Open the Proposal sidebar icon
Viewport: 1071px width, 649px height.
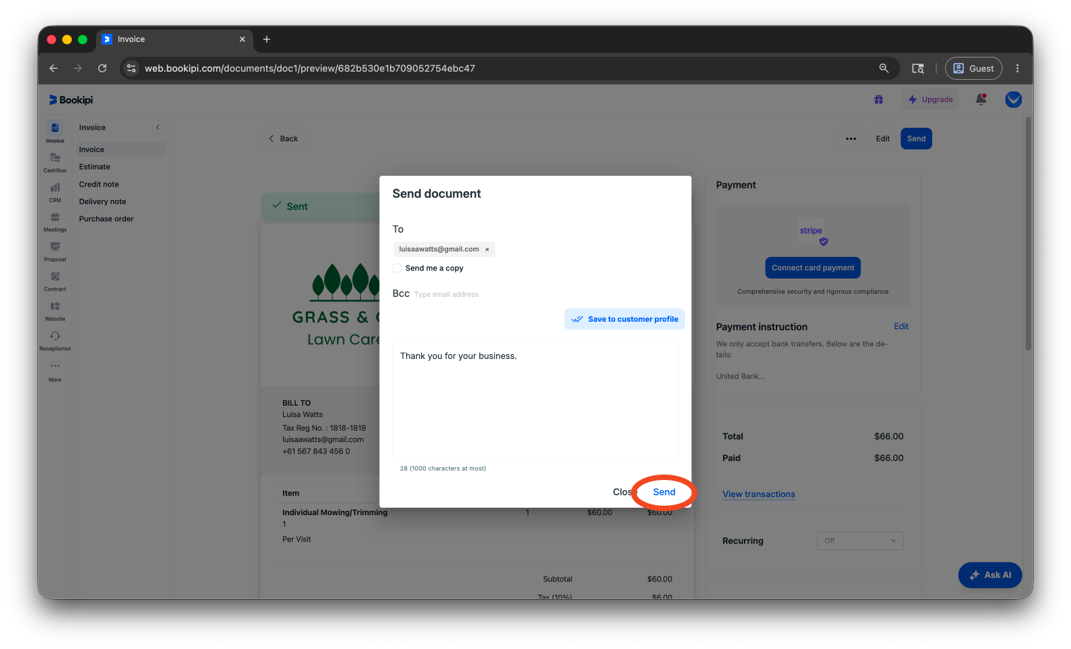(55, 251)
